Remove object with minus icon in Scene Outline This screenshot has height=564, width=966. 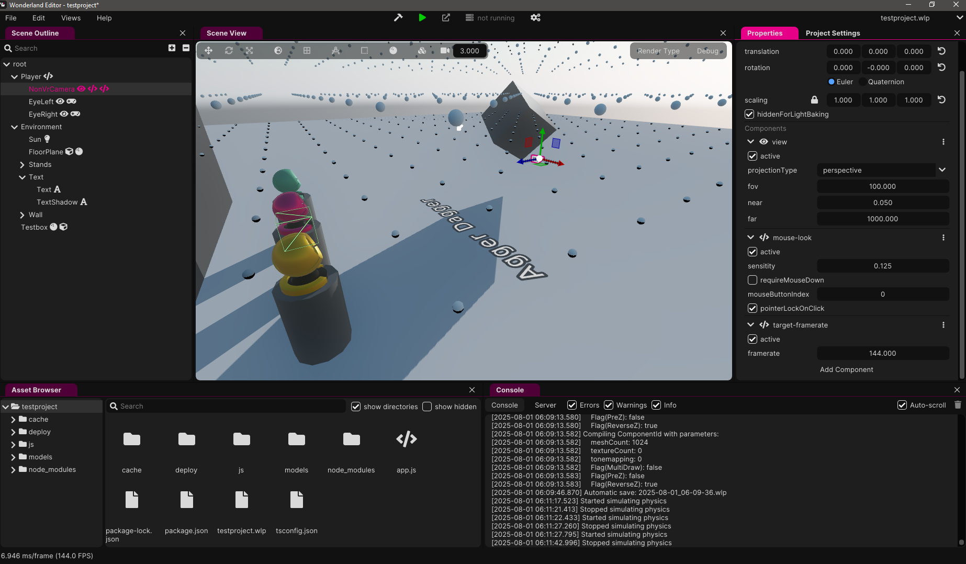[186, 48]
